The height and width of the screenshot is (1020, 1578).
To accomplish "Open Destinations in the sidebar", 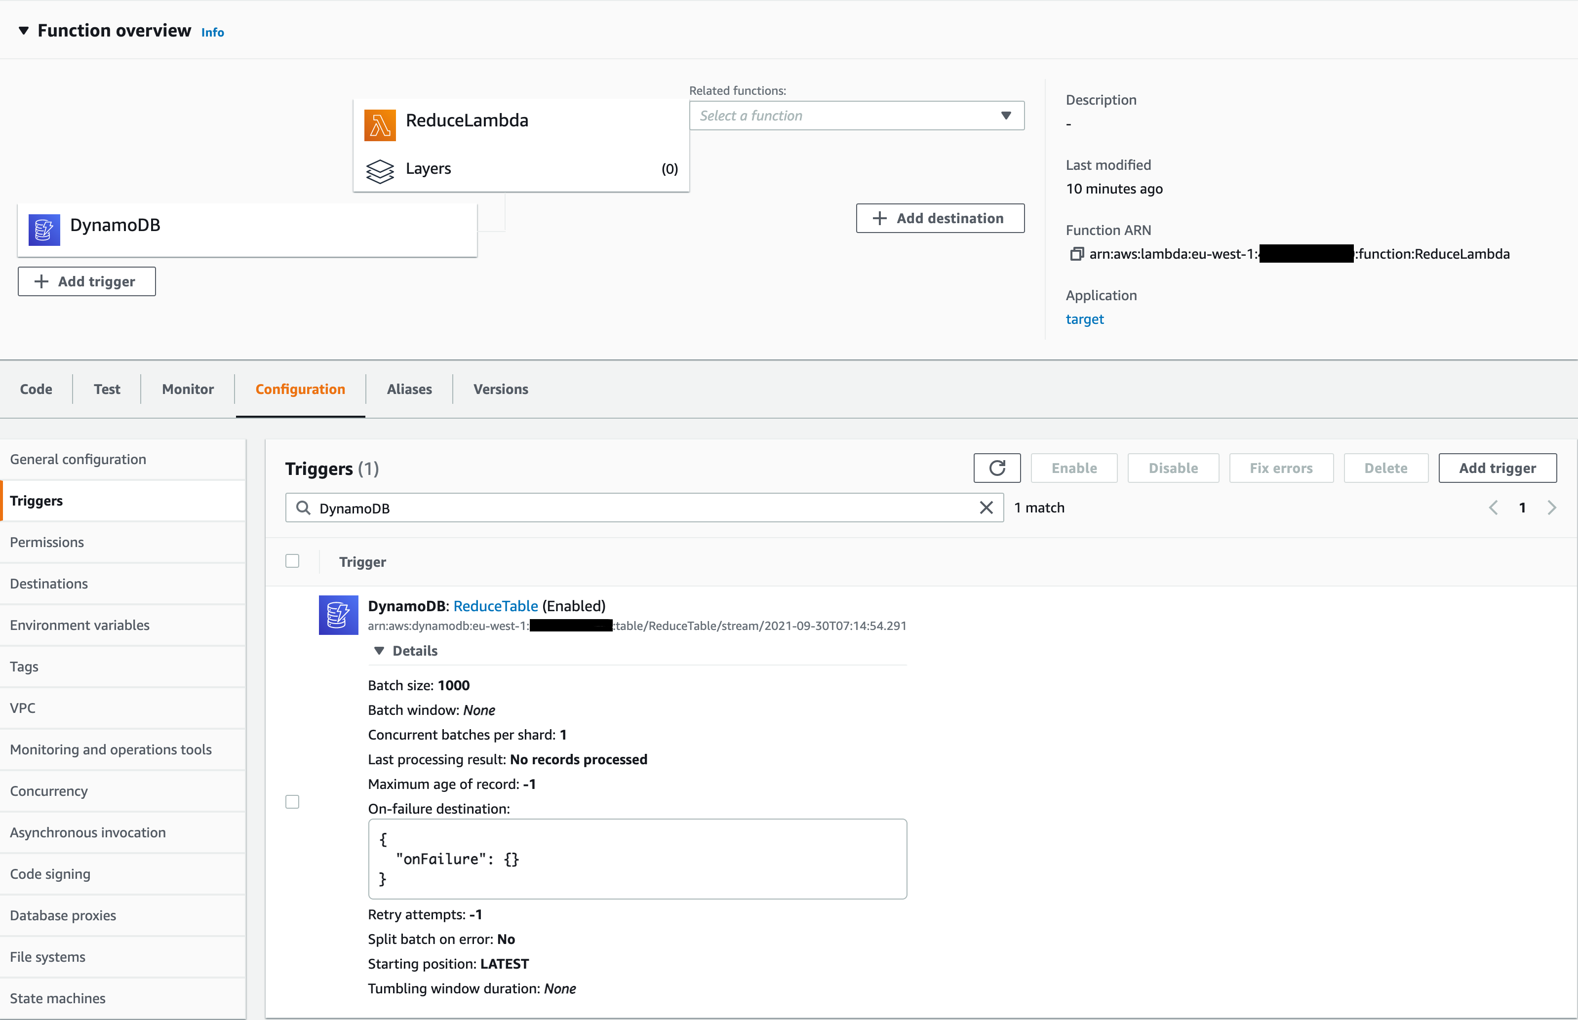I will click(x=123, y=584).
